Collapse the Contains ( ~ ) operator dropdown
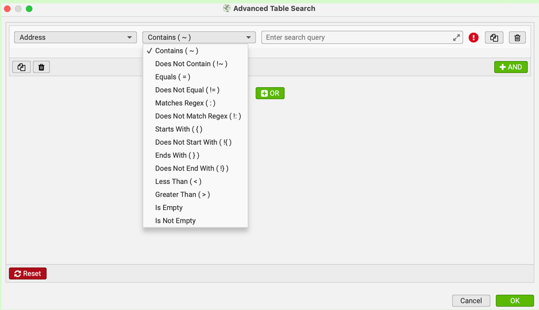Viewport: 539px width, 310px height. click(199, 38)
